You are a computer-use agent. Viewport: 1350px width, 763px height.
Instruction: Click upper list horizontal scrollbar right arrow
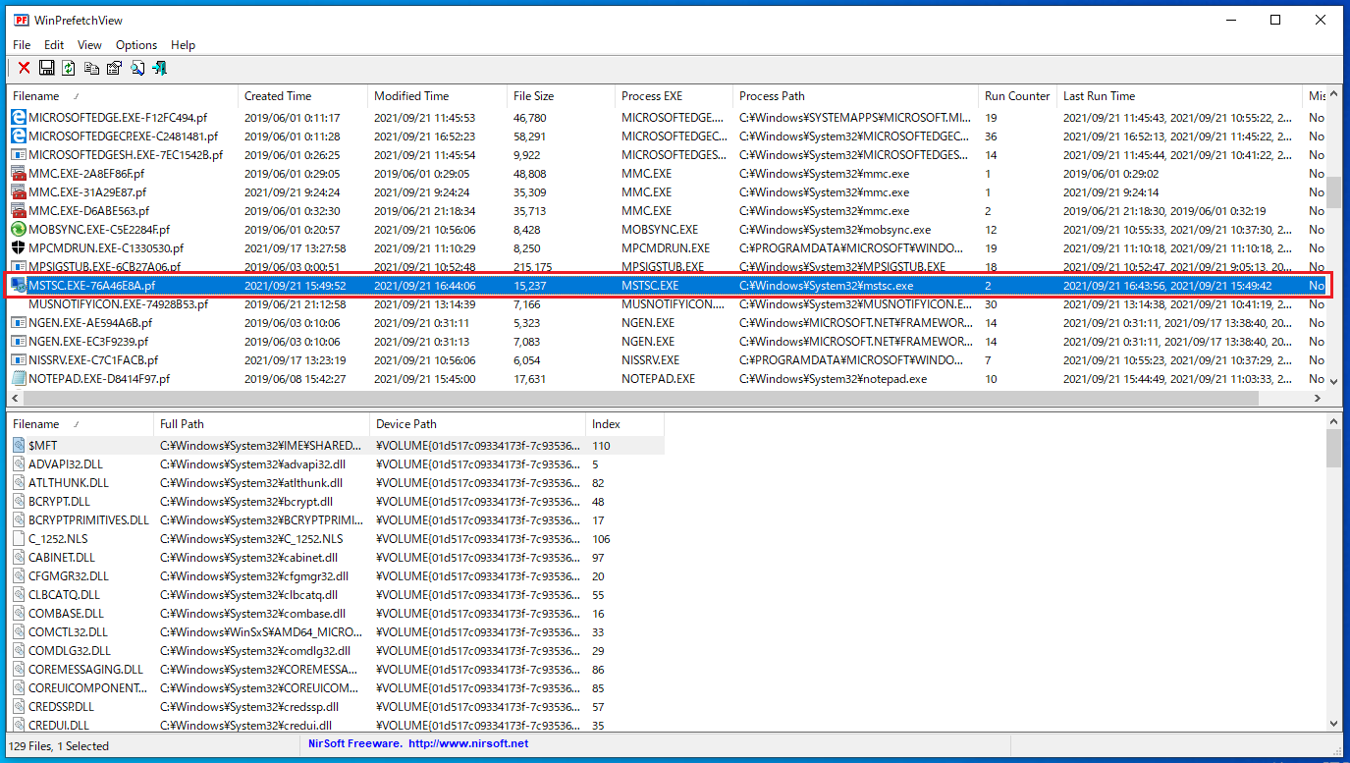[1317, 398]
